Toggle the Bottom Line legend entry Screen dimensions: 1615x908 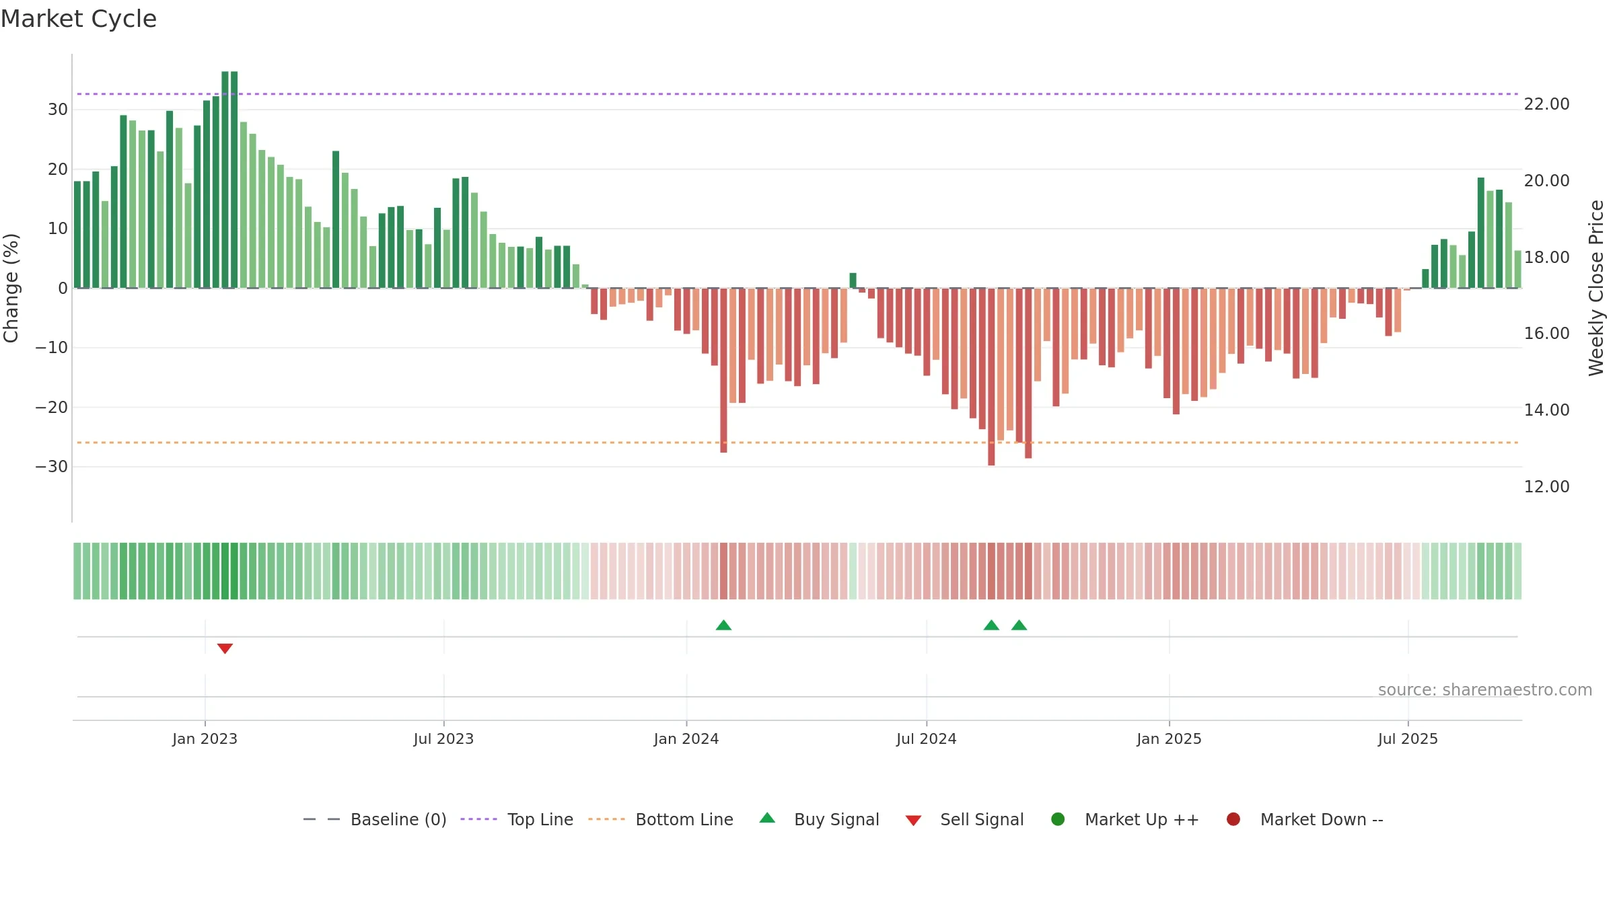(x=661, y=819)
